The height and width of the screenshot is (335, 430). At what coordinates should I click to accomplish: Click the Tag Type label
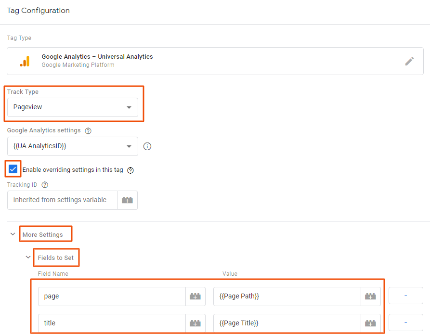[x=19, y=38]
